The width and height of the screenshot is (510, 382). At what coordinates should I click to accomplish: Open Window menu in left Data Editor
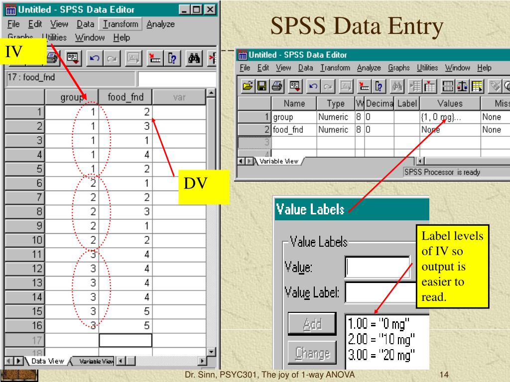coord(90,38)
